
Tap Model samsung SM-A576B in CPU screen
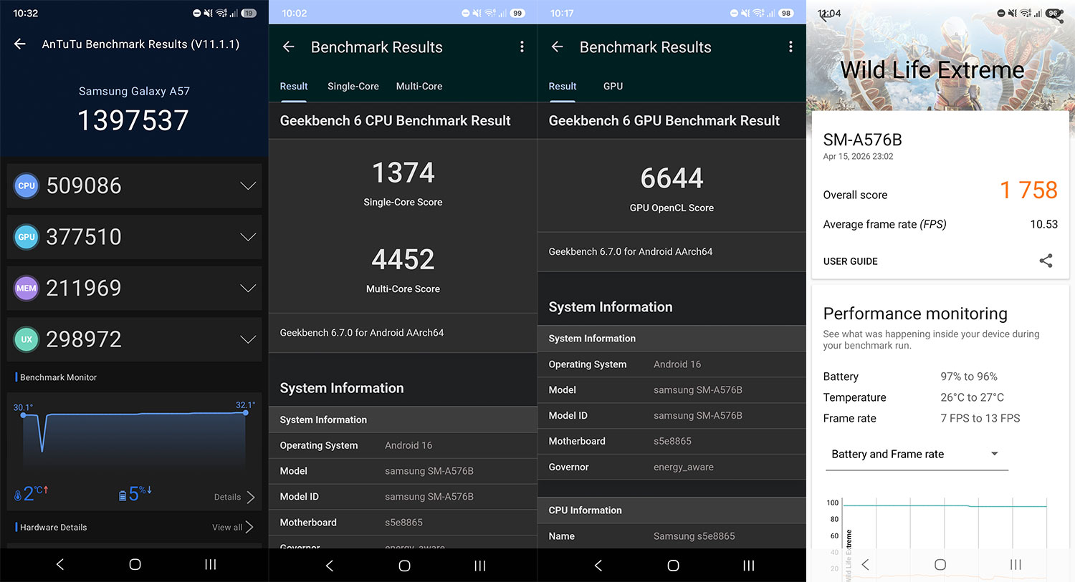pyautogui.click(x=403, y=471)
